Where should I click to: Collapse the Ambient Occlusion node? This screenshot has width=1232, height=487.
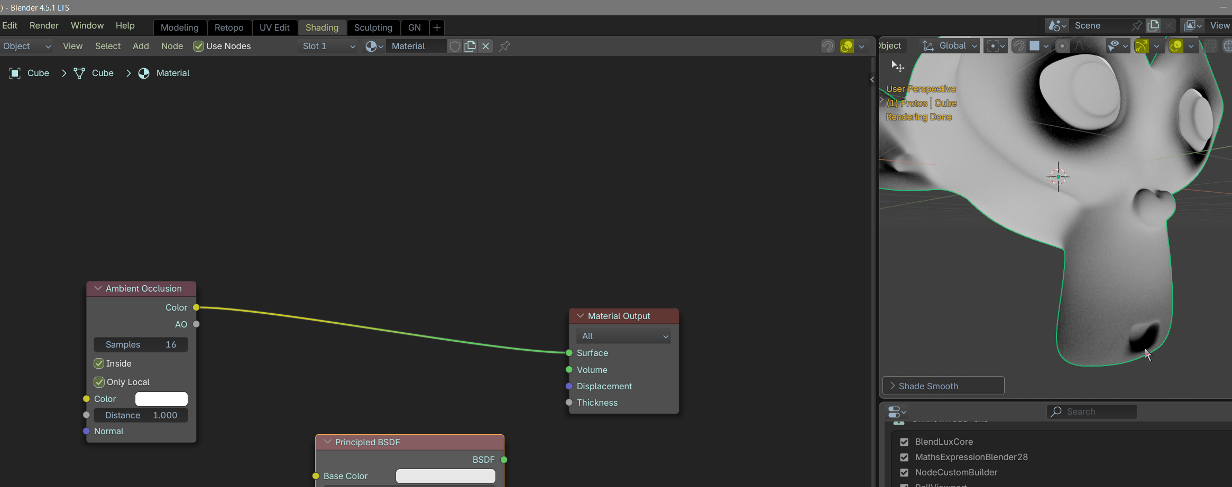[98, 288]
